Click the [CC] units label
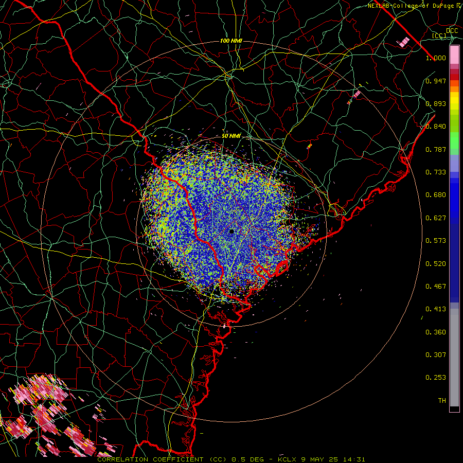Image resolution: width=463 pixels, height=463 pixels. pos(439,35)
